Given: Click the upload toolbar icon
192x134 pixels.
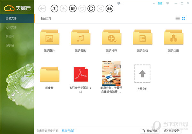Looking at the screenshot, I should click(x=54, y=9).
